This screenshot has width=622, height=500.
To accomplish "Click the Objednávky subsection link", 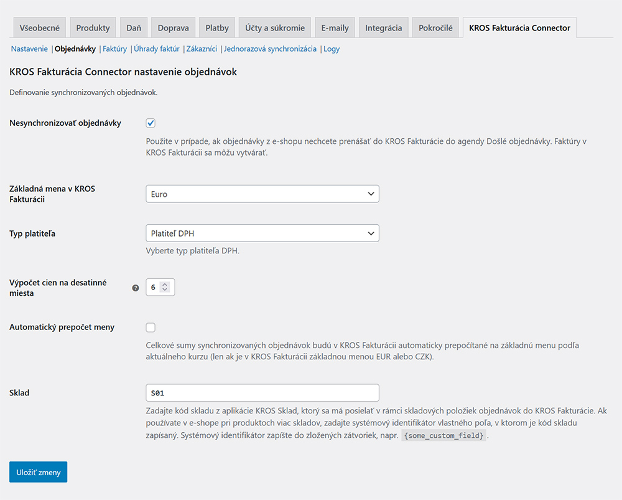I will [x=75, y=49].
